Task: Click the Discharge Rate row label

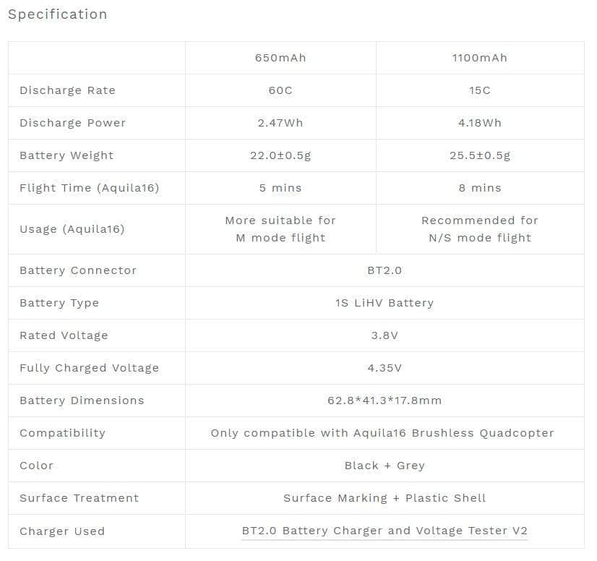Action: coord(67,90)
